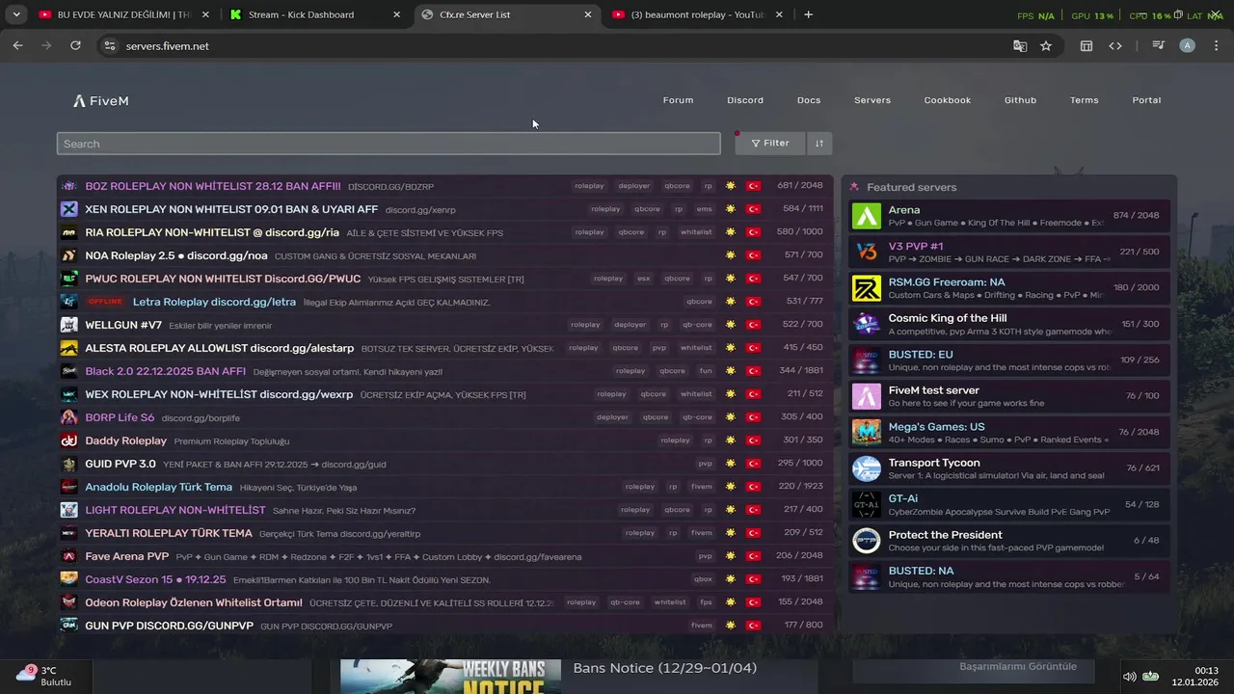Viewport: 1234px width, 694px height.
Task: Open the browser profile avatar
Action: [1187, 45]
